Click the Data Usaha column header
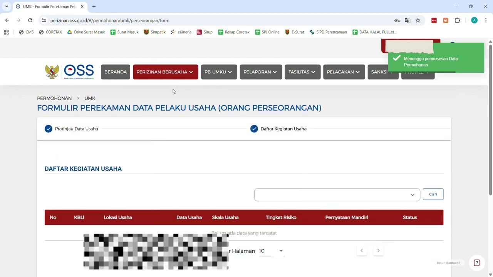 189,217
